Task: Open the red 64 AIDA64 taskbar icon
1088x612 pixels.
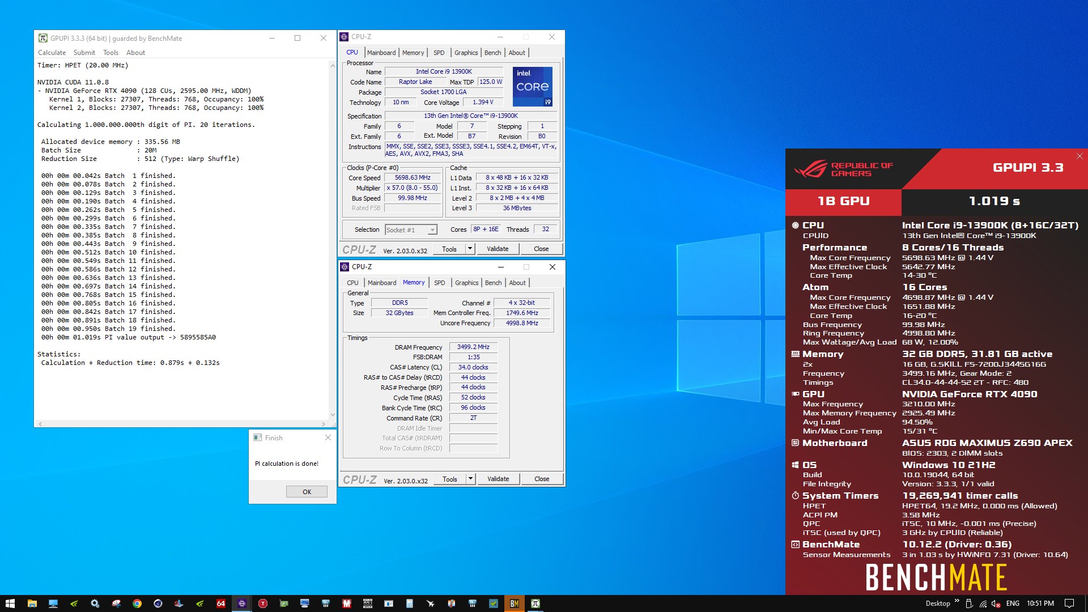Action: pyautogui.click(x=221, y=603)
